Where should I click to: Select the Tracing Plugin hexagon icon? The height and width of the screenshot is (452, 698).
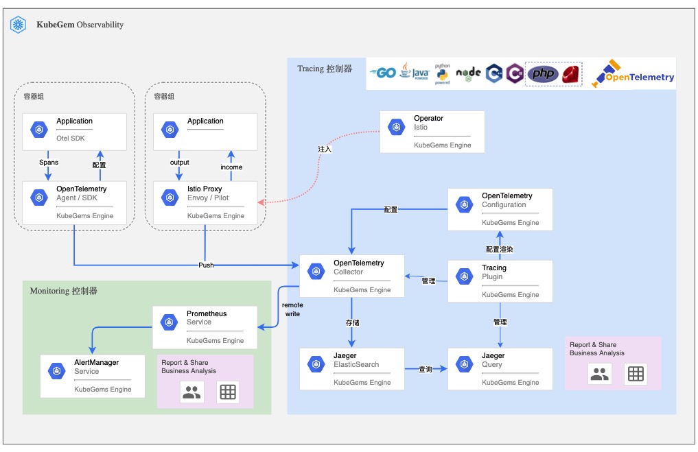pyautogui.click(x=464, y=276)
